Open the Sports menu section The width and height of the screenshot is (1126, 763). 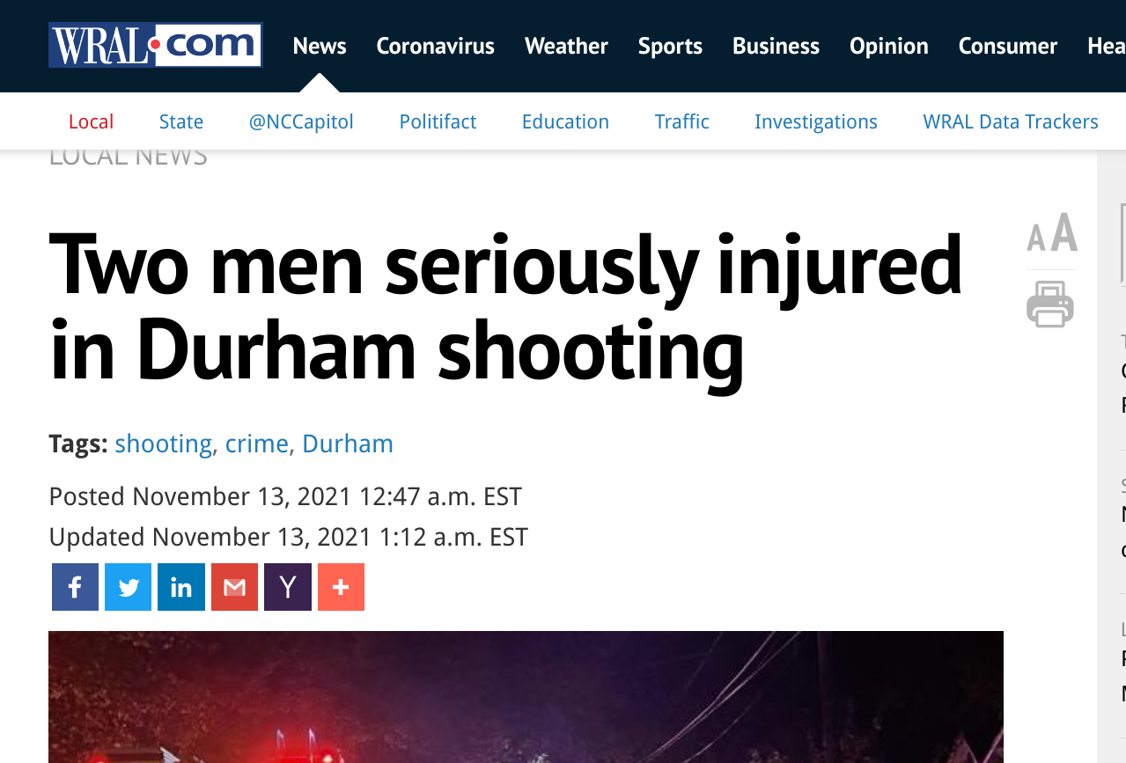pos(670,46)
